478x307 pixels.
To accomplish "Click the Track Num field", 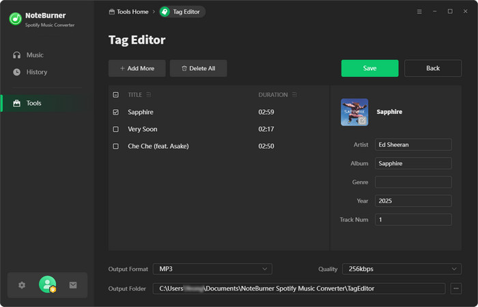I will point(413,220).
